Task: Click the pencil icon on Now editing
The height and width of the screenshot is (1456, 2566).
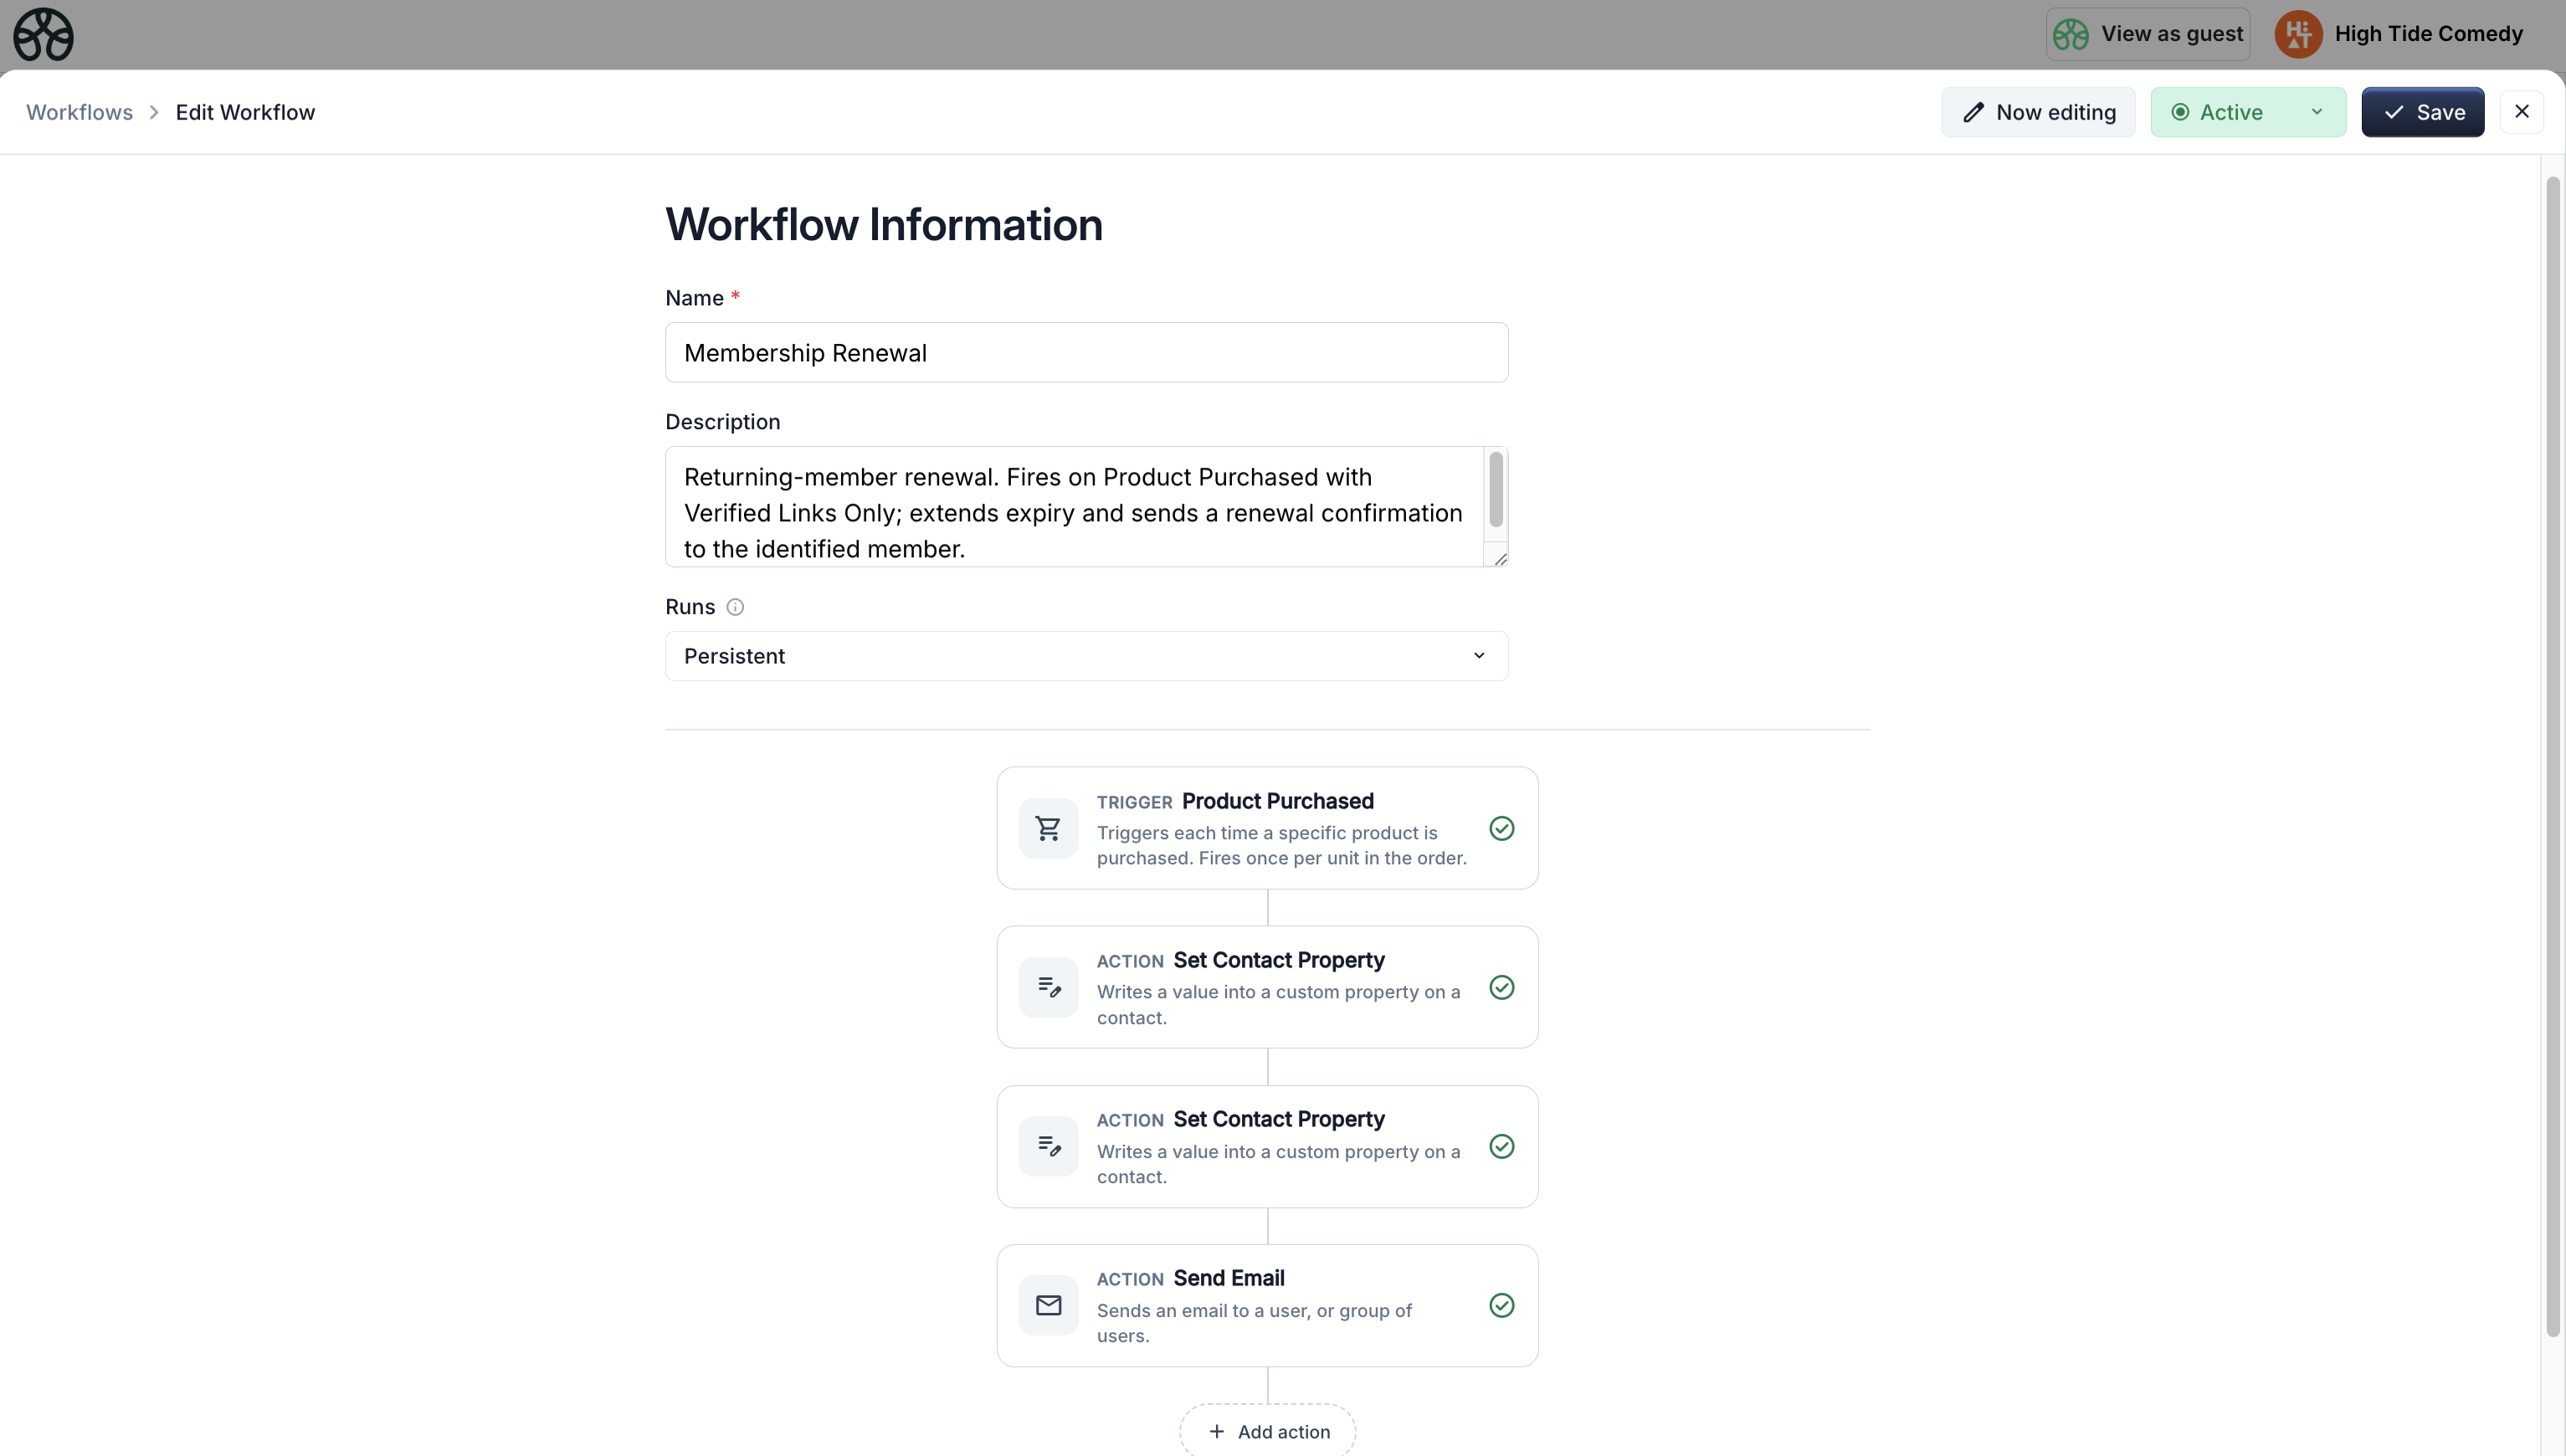Action: click(1974, 111)
